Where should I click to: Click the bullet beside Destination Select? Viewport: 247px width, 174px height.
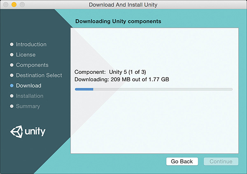(x=12, y=75)
